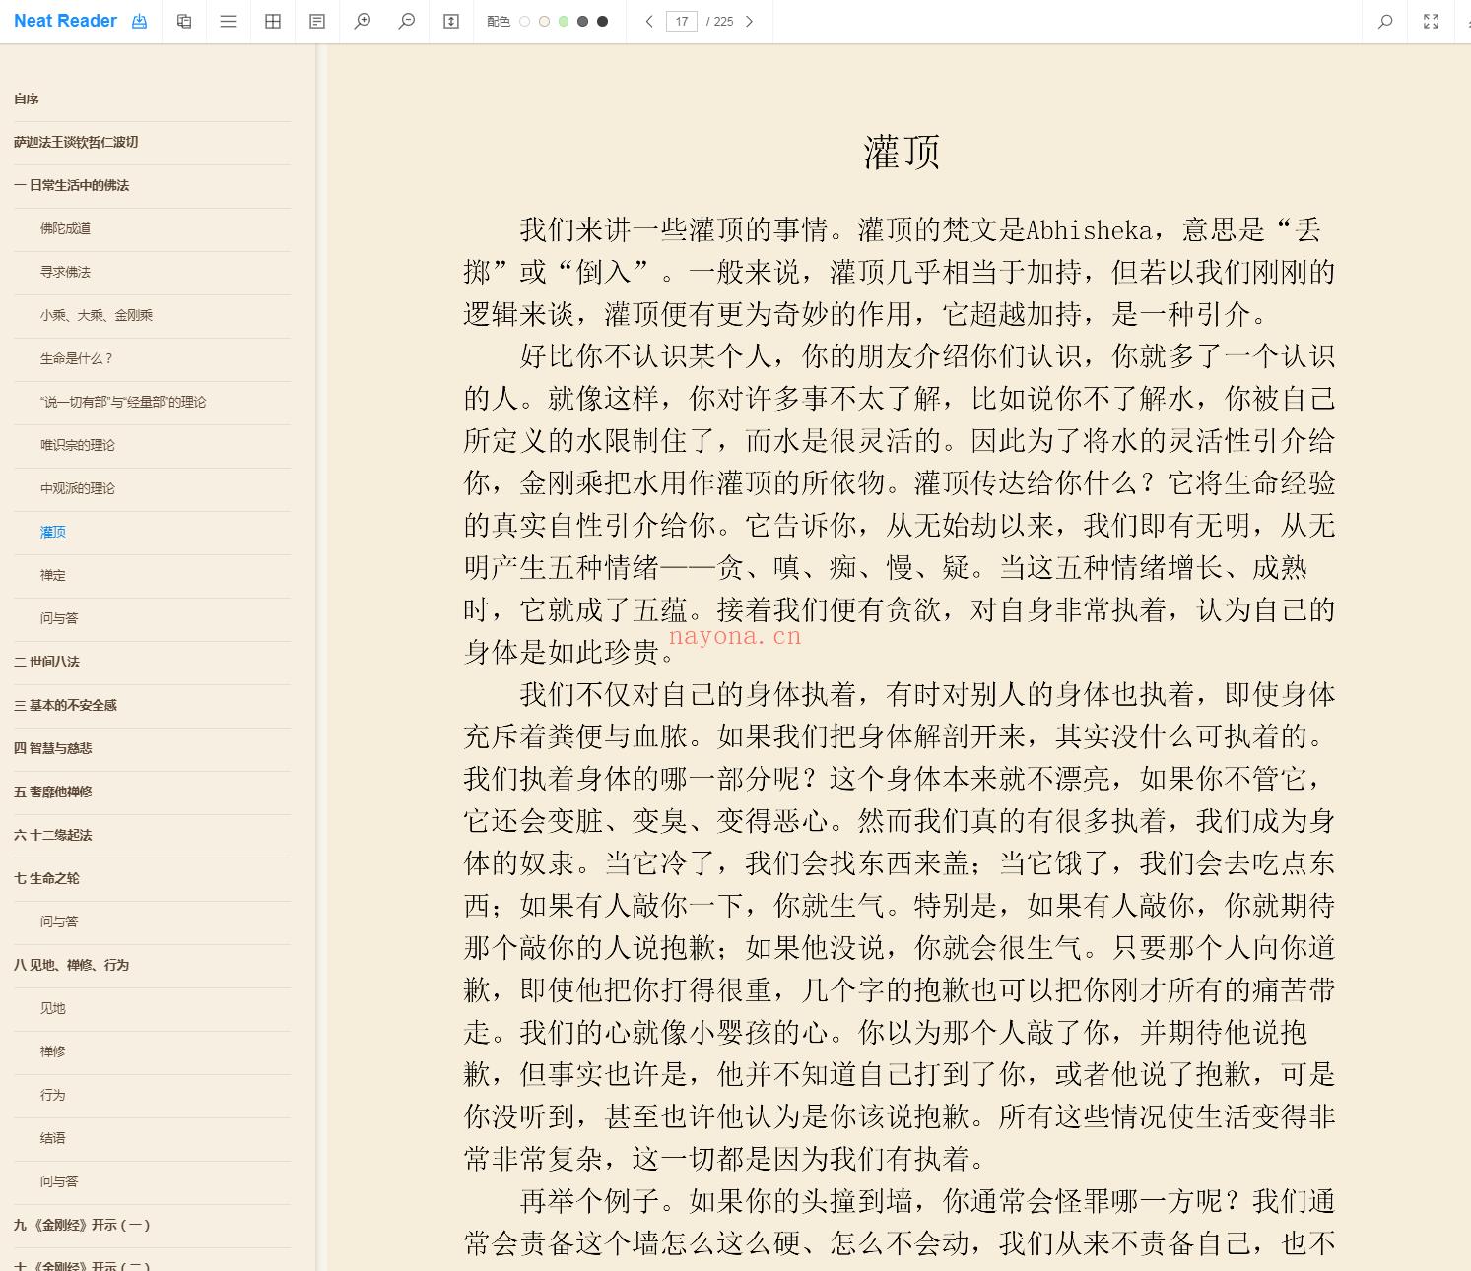The height and width of the screenshot is (1271, 1471).
Task: Open chapter 四 智慧与慈悲
Action: 52,748
